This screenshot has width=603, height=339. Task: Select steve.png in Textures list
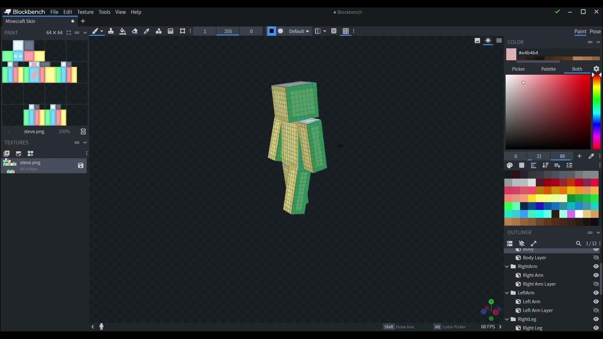[43, 166]
